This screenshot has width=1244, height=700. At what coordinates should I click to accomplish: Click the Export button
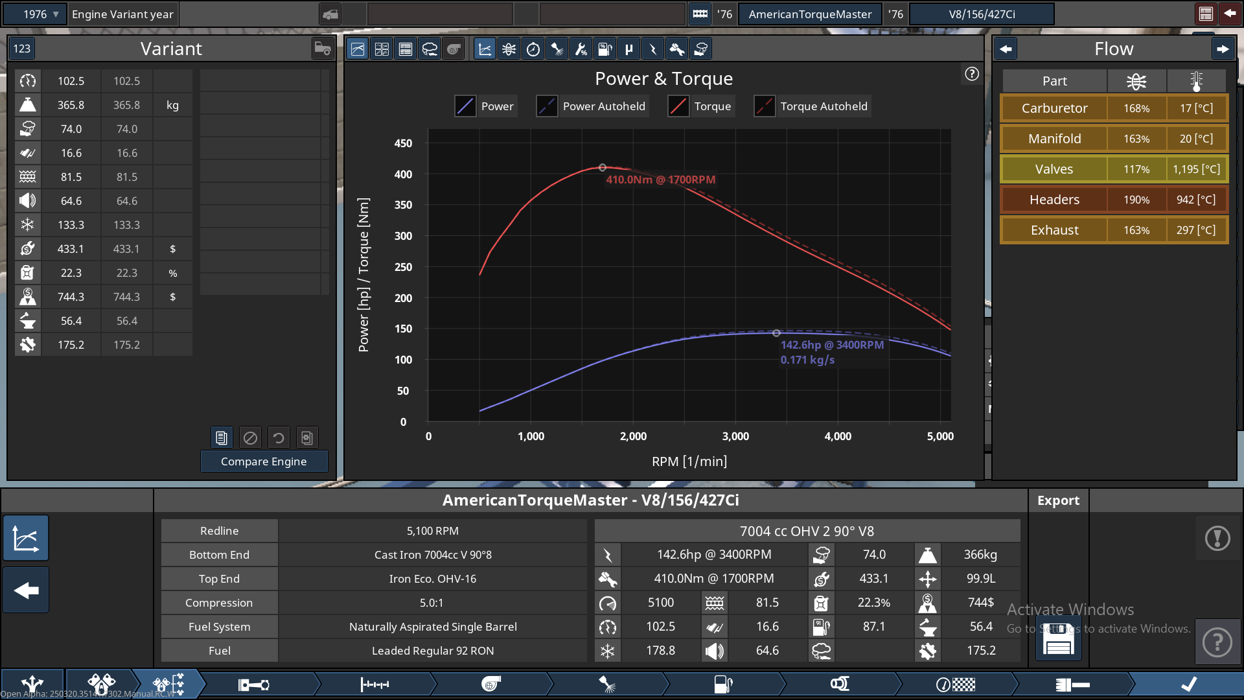tap(1058, 500)
